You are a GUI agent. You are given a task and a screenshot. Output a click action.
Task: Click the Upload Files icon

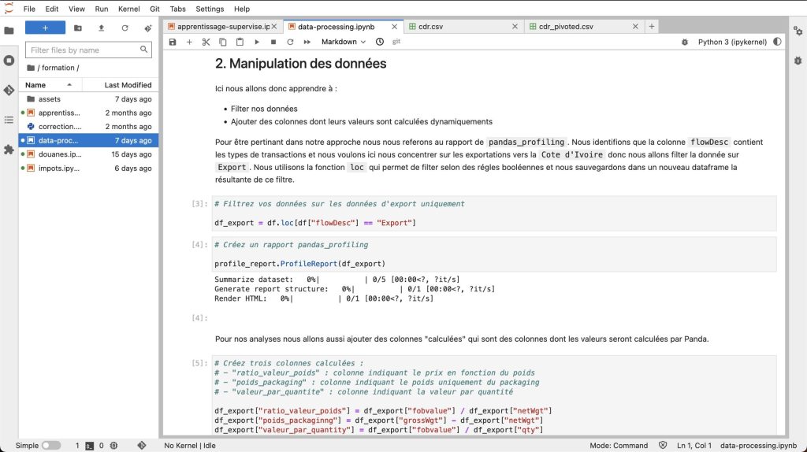coord(102,28)
